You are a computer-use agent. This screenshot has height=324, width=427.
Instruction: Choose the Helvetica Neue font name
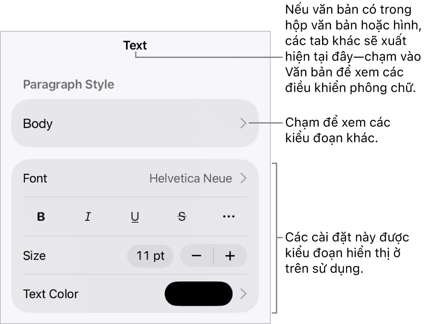[190, 178]
